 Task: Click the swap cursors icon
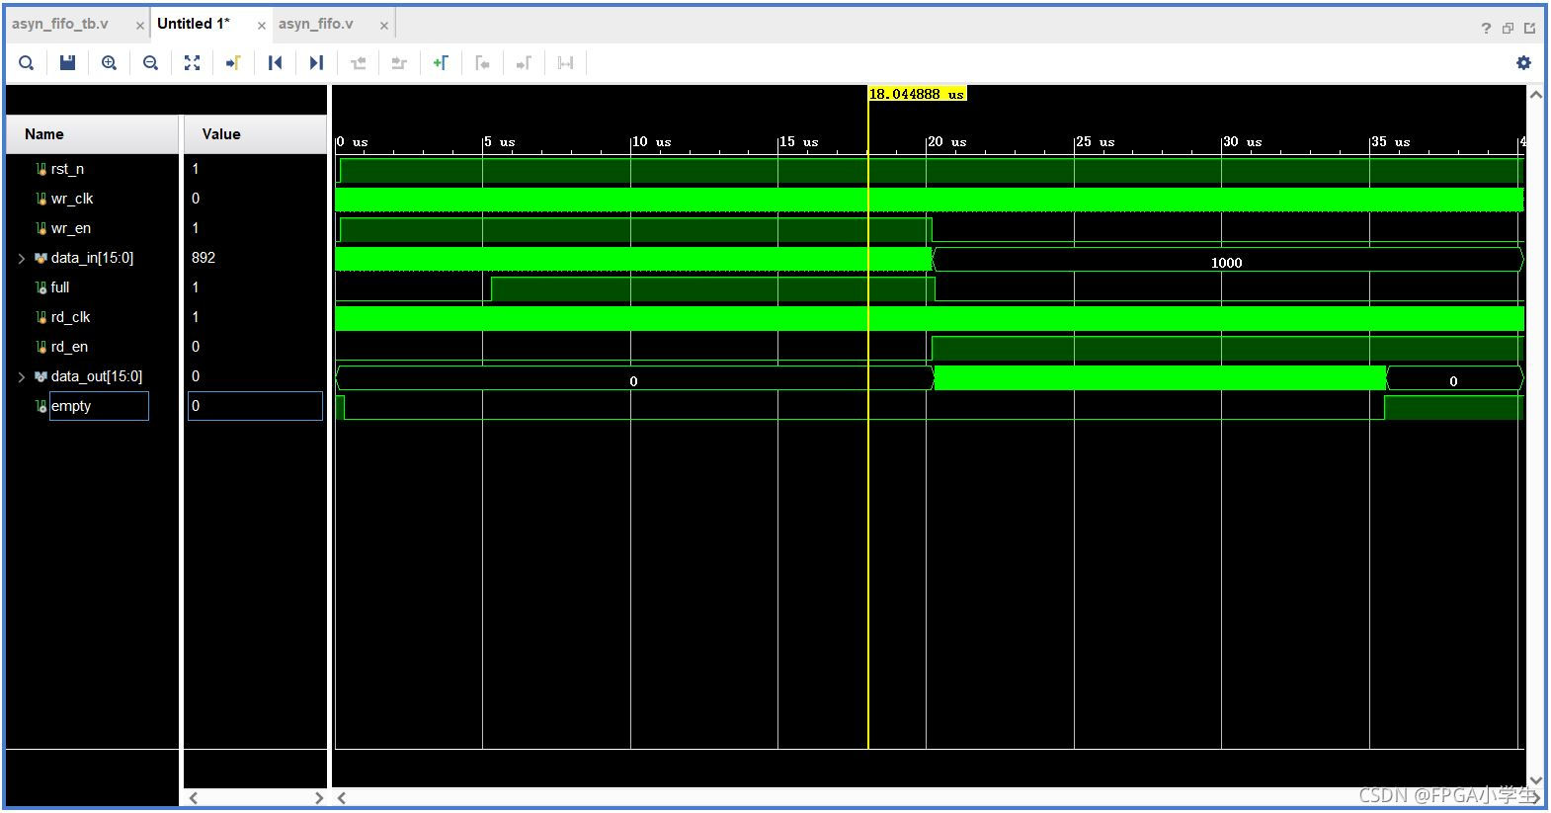pos(565,63)
